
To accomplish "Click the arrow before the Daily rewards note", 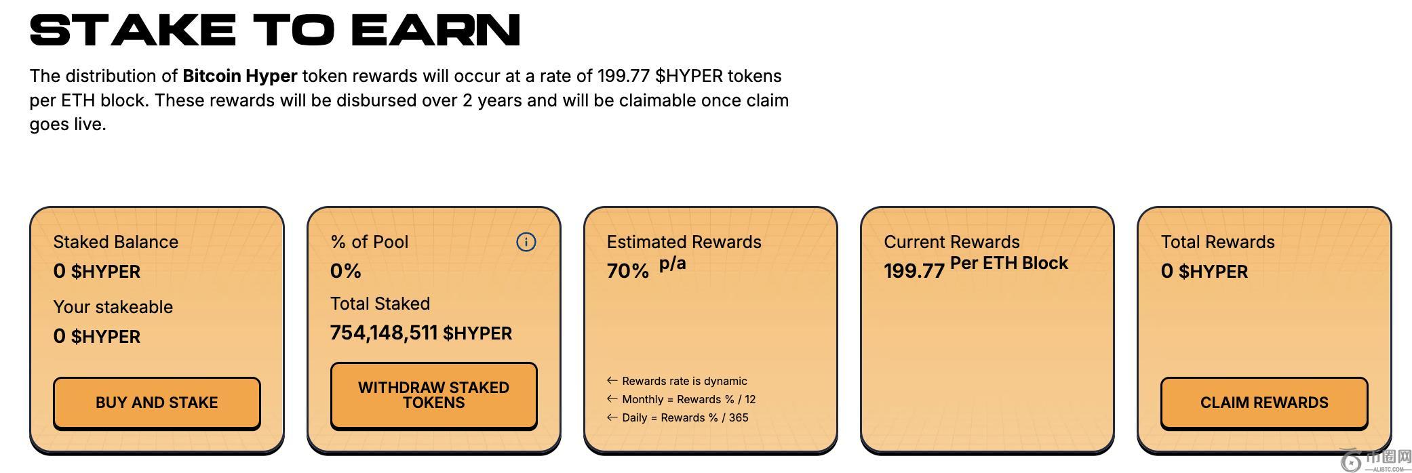I will (x=612, y=417).
